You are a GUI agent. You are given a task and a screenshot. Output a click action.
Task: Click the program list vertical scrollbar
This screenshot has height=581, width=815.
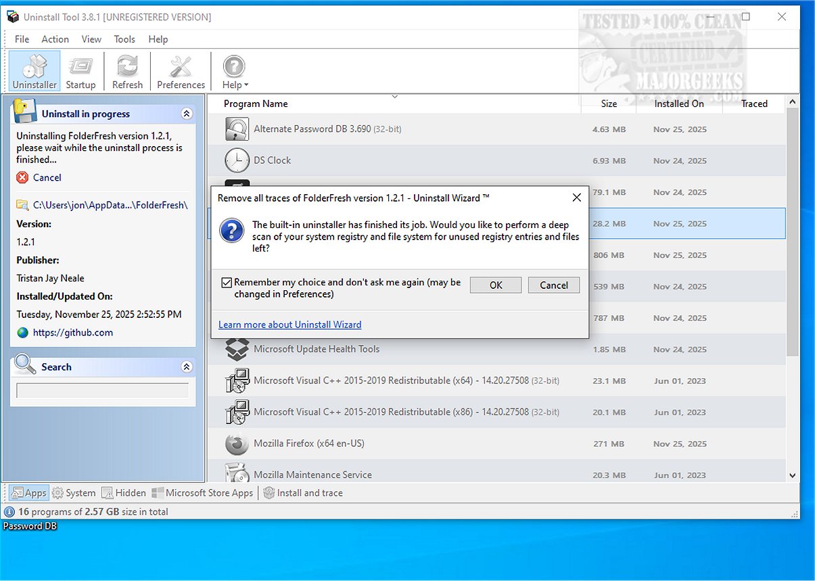point(793,230)
